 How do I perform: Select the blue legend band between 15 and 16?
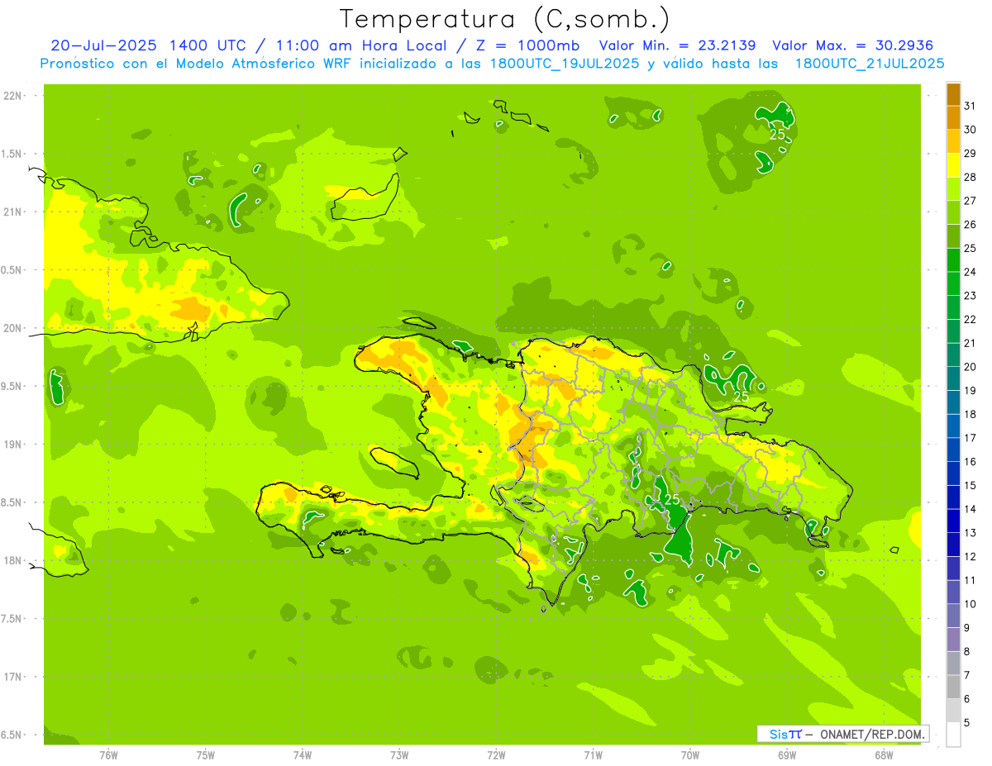click(953, 473)
